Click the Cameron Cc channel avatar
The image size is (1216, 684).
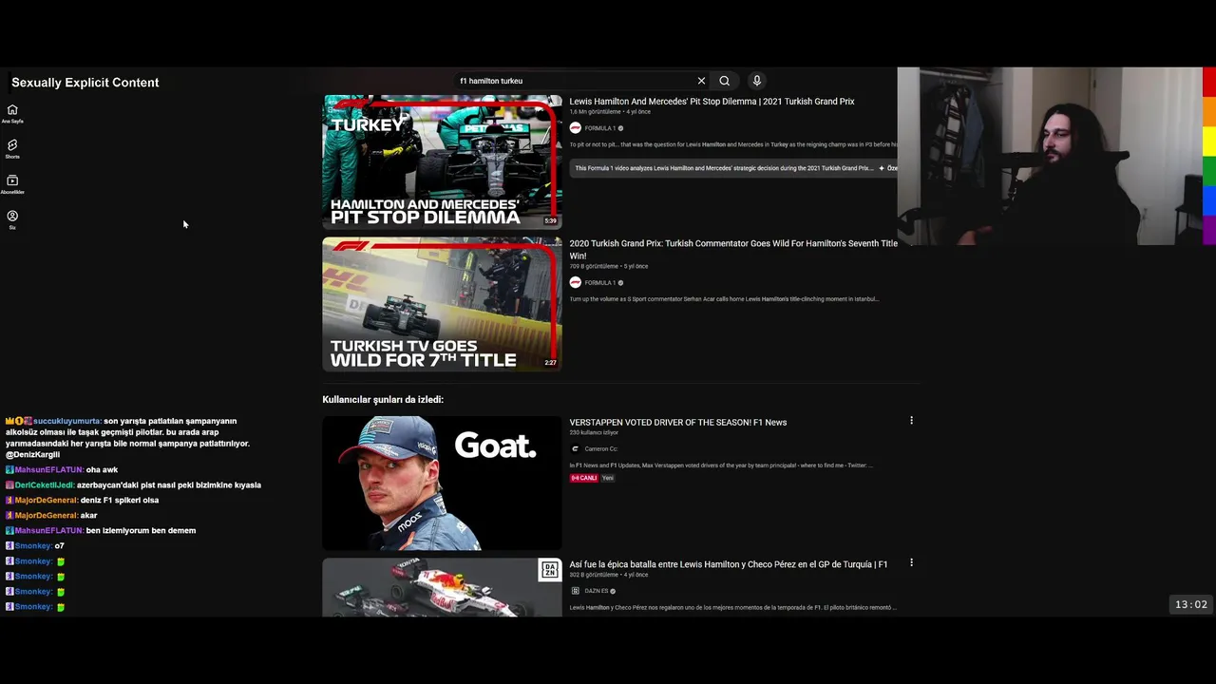click(x=575, y=448)
